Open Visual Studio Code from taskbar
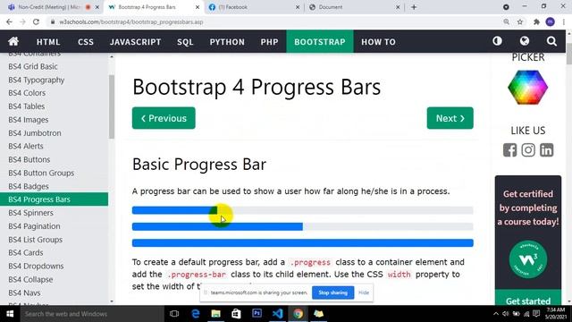Image resolution: width=572 pixels, height=322 pixels. click(277, 314)
